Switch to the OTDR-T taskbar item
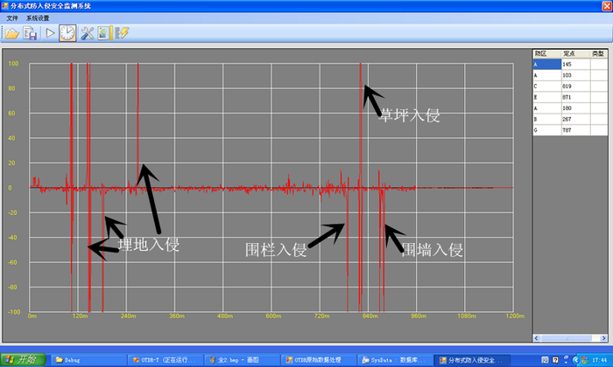 (x=166, y=360)
